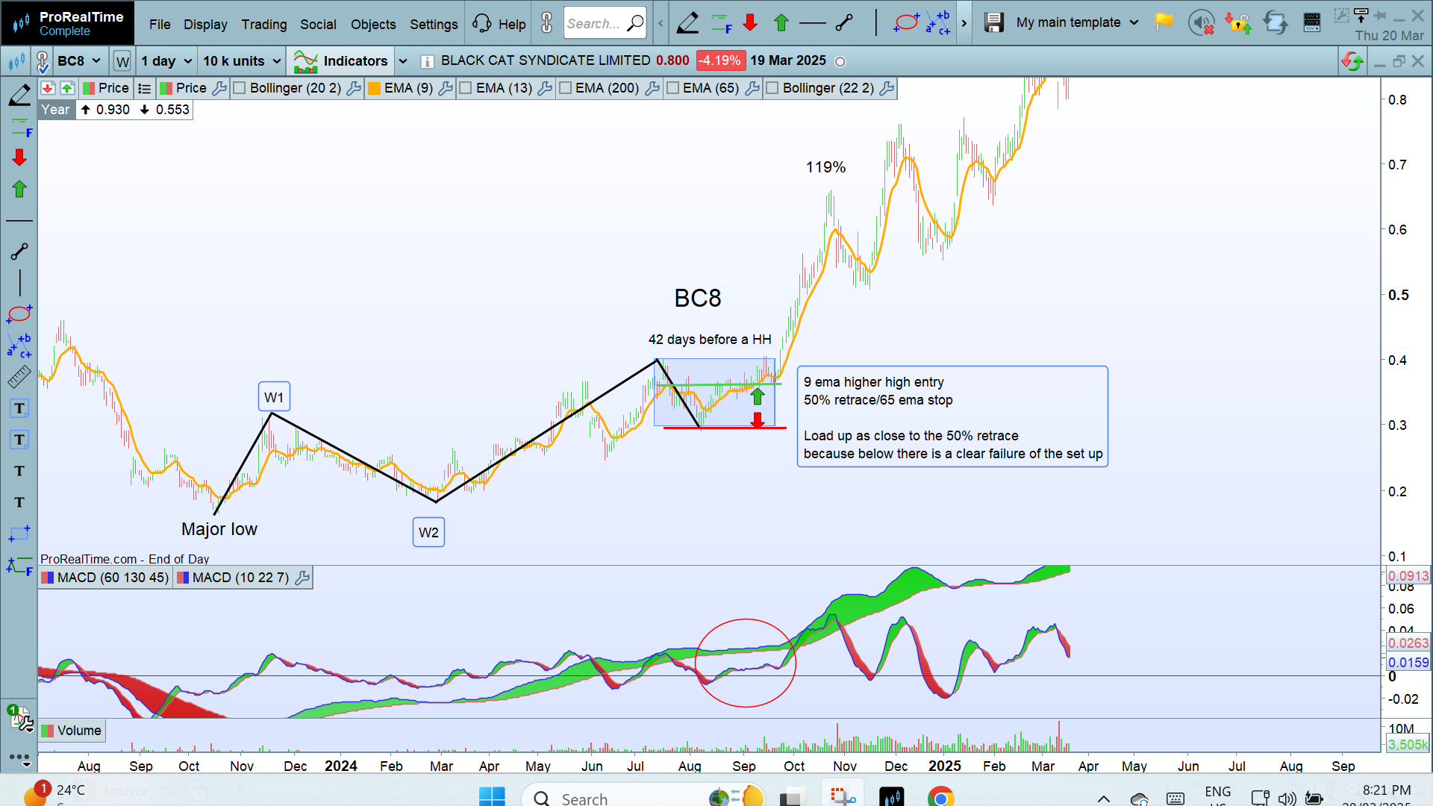Image resolution: width=1433 pixels, height=806 pixels.
Task: Open the Social menu
Action: coord(318,24)
